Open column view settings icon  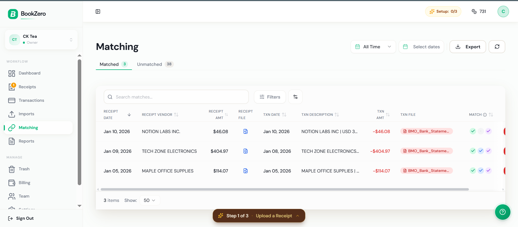(295, 97)
